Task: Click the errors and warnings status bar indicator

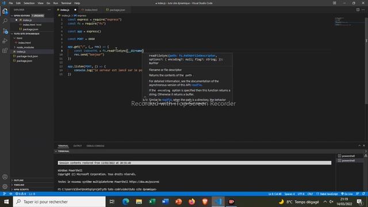Action: click(x=21, y=194)
